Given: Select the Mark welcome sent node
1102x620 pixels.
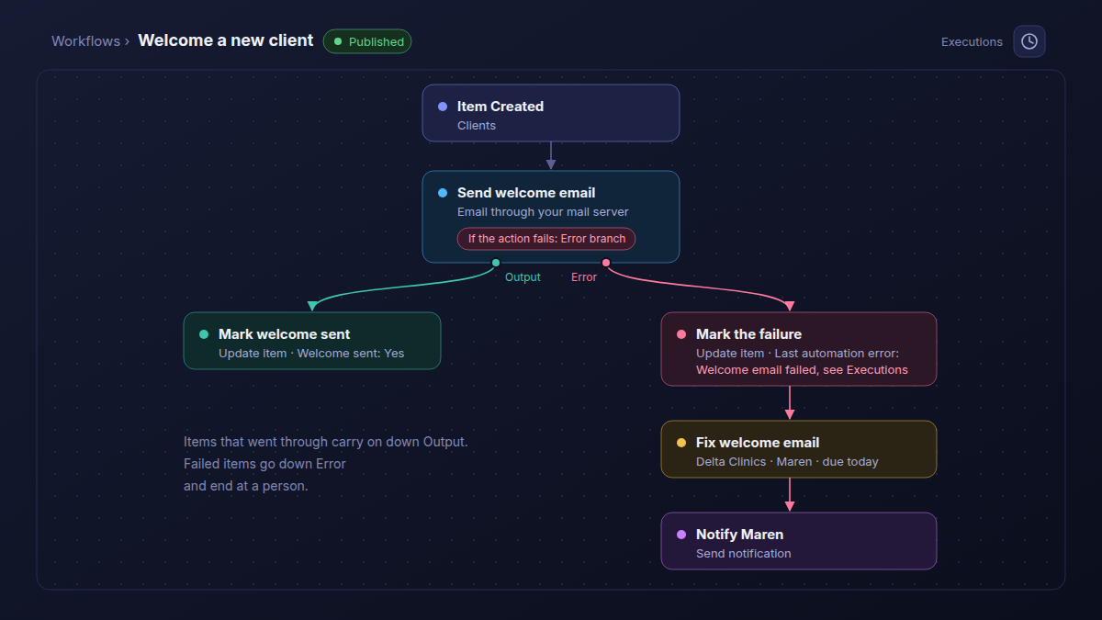Looking at the screenshot, I should point(312,341).
